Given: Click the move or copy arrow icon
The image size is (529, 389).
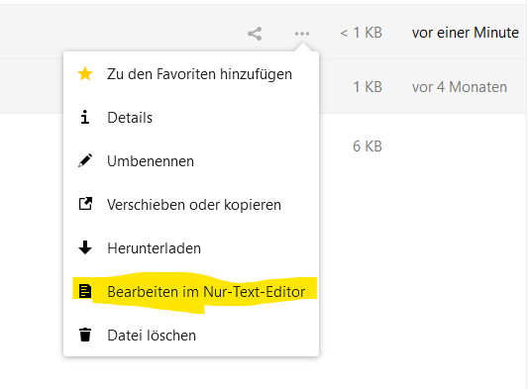Looking at the screenshot, I should tap(85, 204).
